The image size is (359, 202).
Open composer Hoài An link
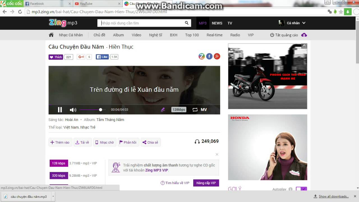pyautogui.click(x=72, y=120)
